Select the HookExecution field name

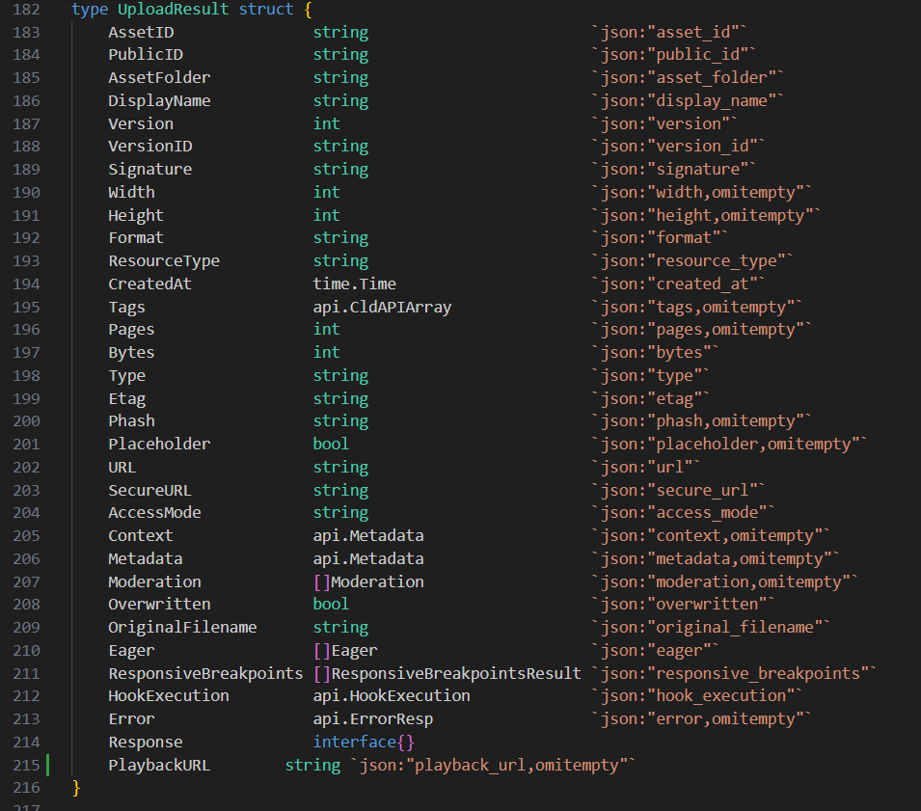[171, 695]
